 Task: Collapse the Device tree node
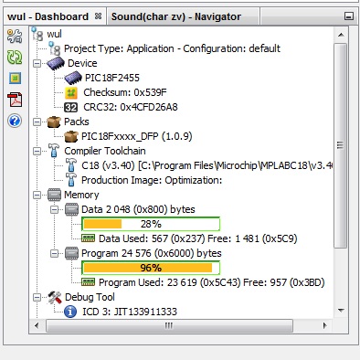pos(37,63)
